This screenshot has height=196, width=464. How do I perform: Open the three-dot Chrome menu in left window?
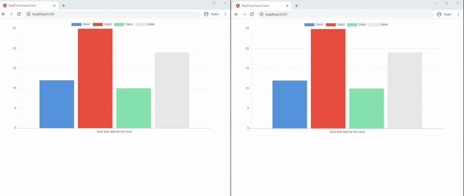pos(225,14)
